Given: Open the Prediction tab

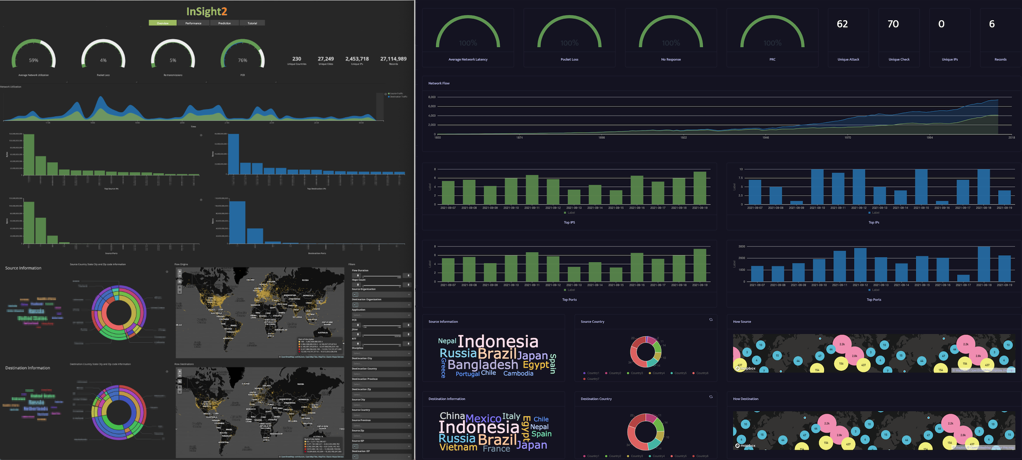Looking at the screenshot, I should tap(224, 23).
